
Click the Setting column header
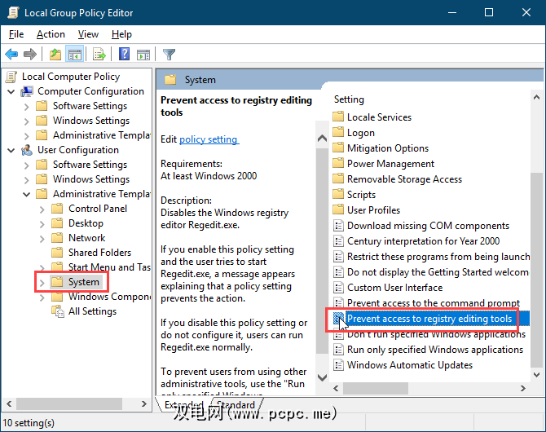pos(349,99)
